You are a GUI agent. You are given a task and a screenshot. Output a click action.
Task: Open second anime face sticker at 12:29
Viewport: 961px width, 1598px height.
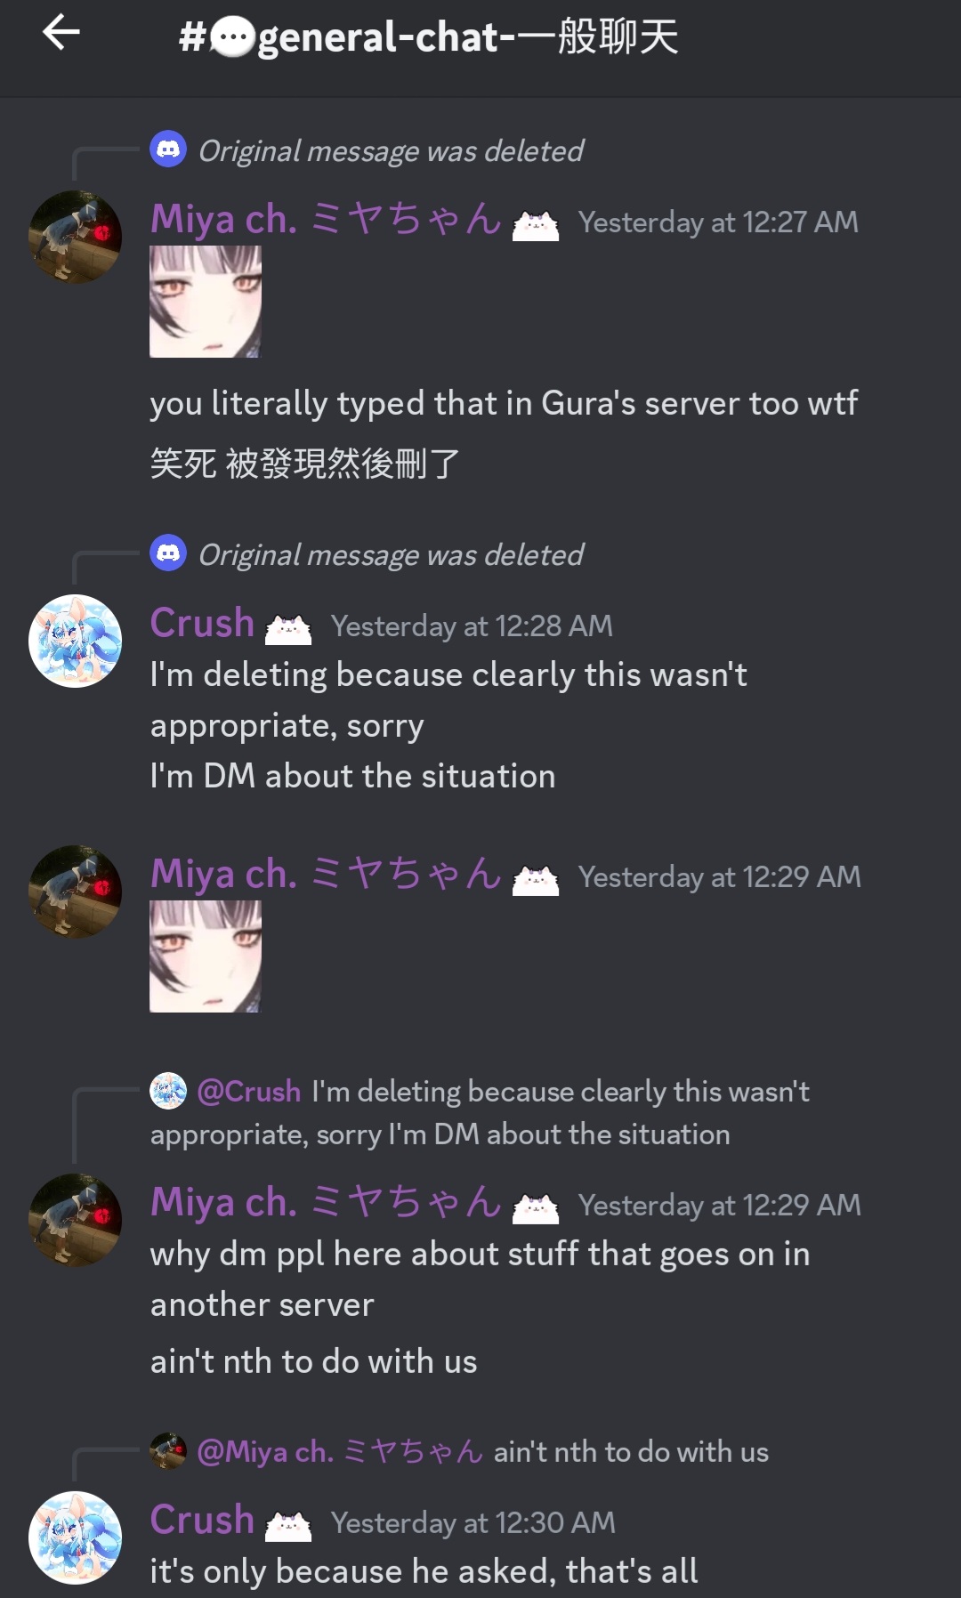[206, 956]
